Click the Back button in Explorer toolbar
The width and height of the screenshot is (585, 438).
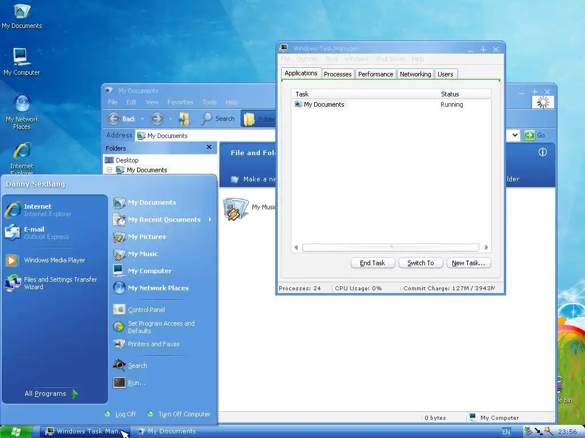(121, 119)
